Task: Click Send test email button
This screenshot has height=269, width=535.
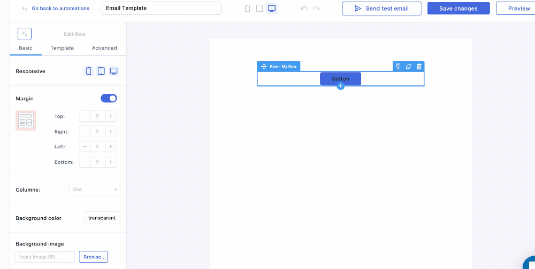Action: point(382,9)
